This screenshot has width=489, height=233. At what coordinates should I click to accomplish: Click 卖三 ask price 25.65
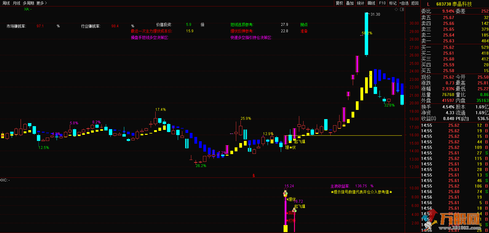click(x=448, y=29)
